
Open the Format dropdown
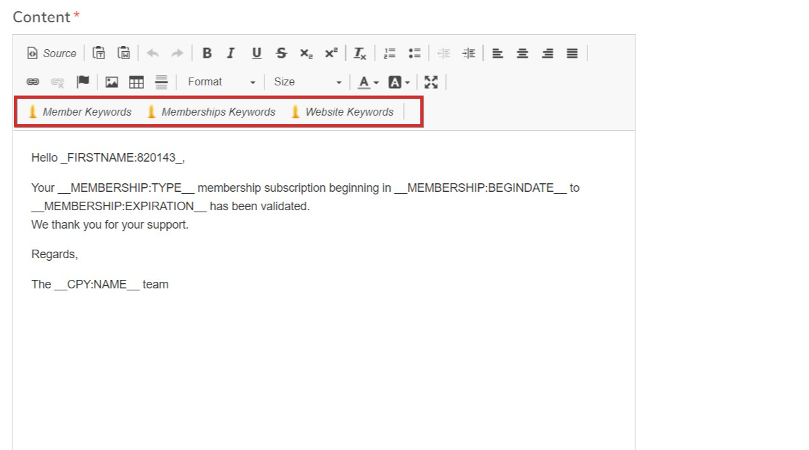[221, 82]
